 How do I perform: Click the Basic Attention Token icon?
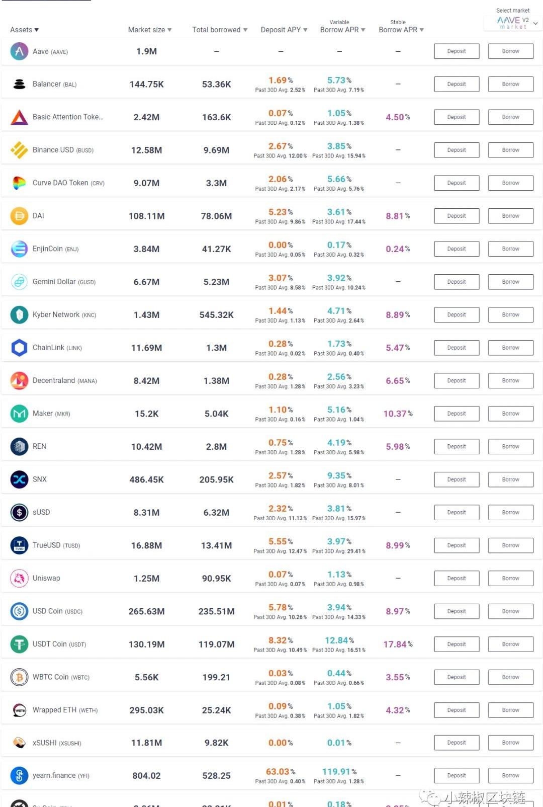19,117
